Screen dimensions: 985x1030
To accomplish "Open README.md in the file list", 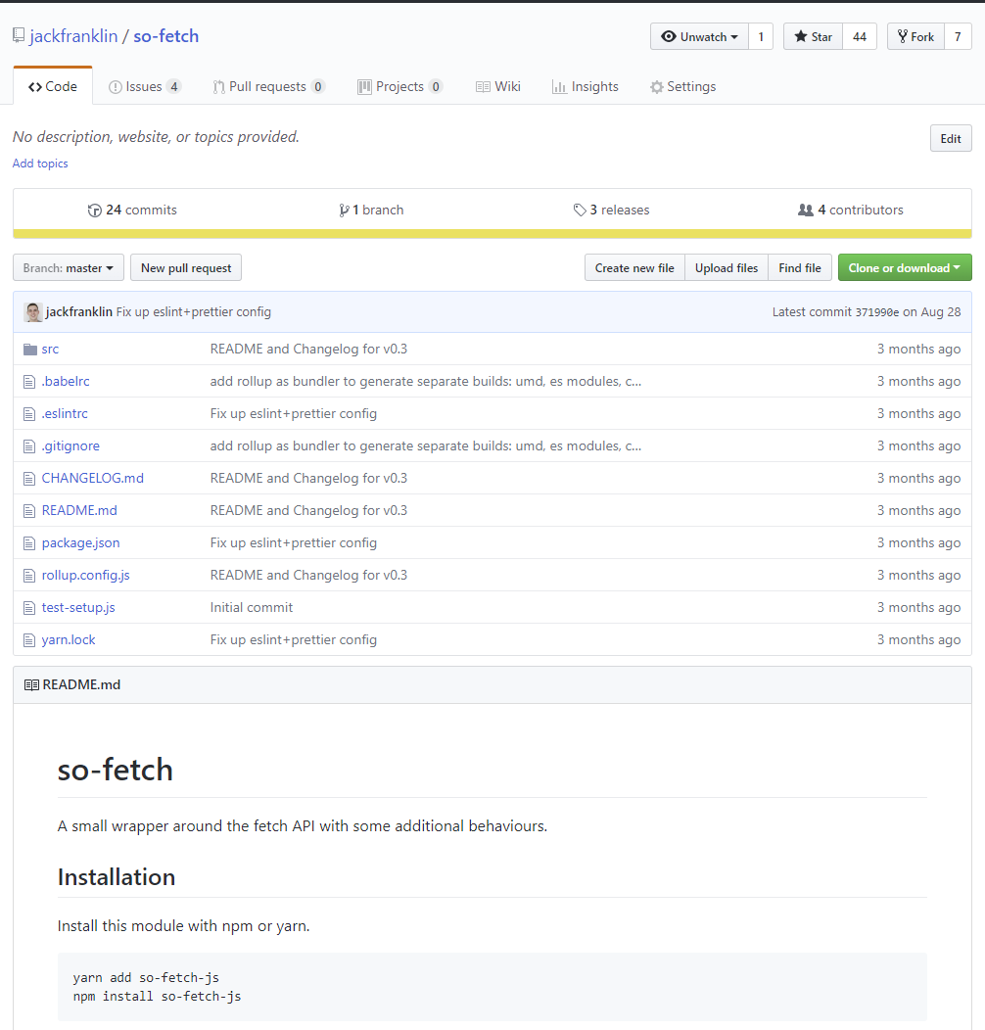I will click(x=79, y=510).
